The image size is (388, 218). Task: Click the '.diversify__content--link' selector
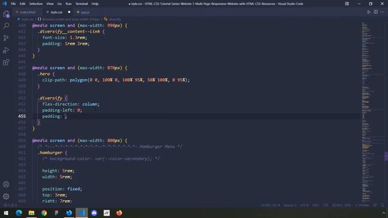69,31
